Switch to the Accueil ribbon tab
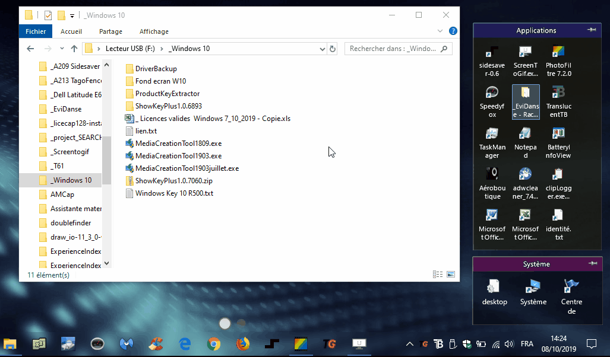The image size is (610, 357). pos(71,31)
